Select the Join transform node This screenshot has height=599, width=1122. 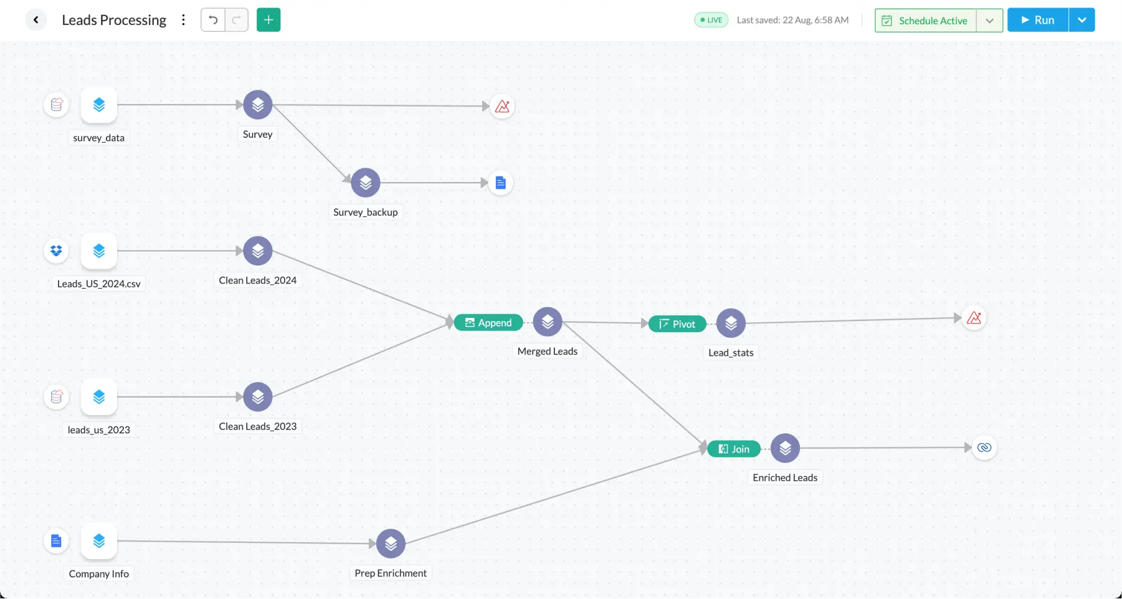(734, 449)
